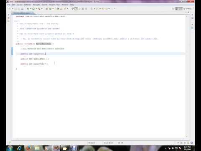Open the Run menu
Screen dimensions: 201x151
(58, 5)
